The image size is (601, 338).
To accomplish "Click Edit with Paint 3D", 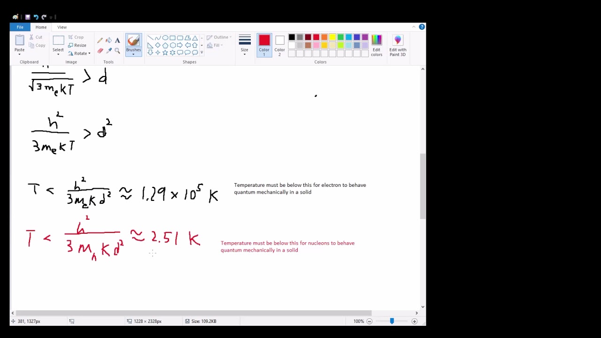I will tap(398, 46).
